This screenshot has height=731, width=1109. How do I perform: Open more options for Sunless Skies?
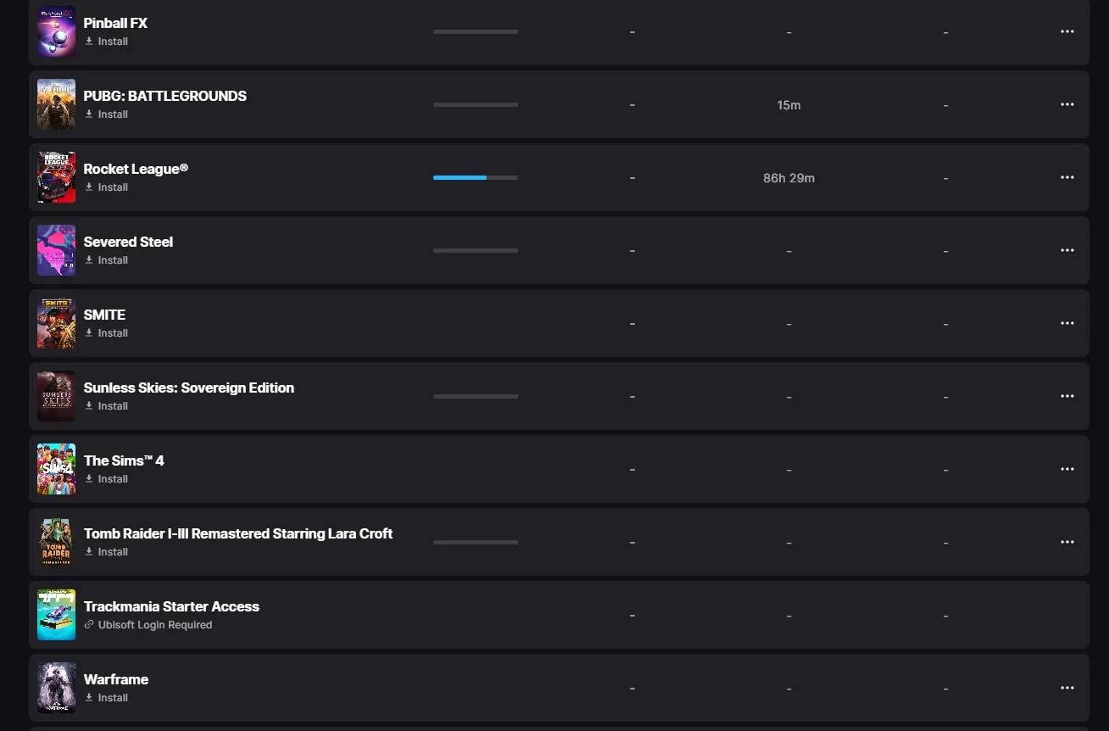tap(1067, 396)
